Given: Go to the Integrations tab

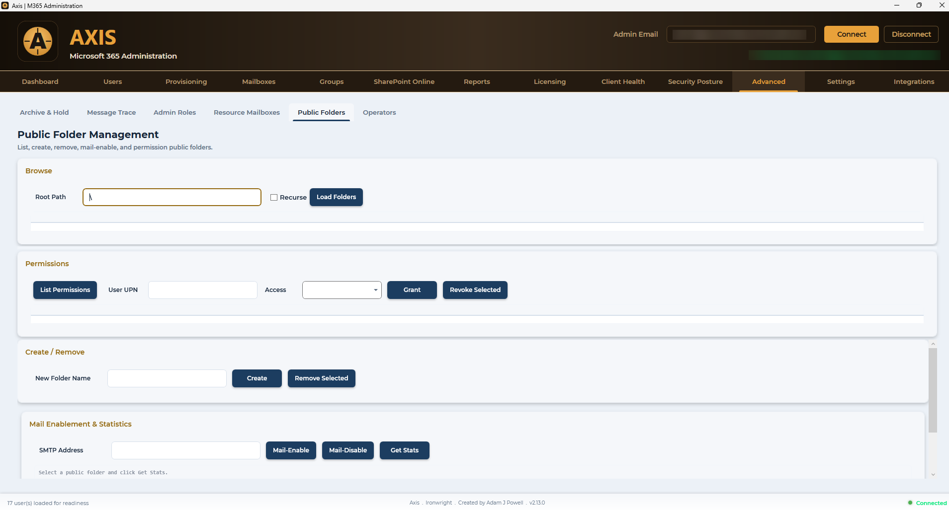Looking at the screenshot, I should (x=914, y=81).
